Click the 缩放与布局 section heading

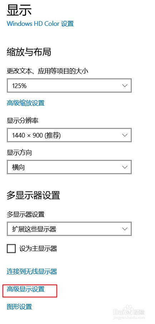(29, 52)
